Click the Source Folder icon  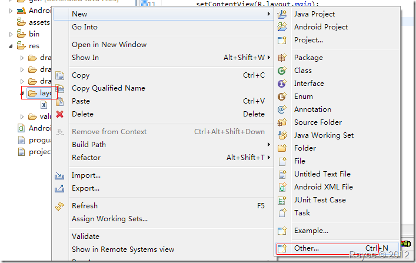pos(282,122)
